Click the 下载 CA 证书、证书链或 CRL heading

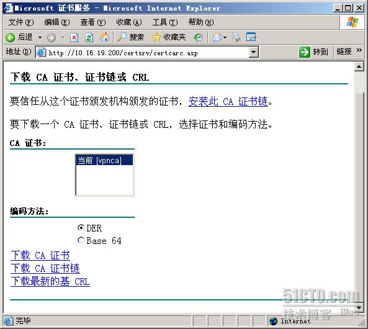tap(79, 77)
